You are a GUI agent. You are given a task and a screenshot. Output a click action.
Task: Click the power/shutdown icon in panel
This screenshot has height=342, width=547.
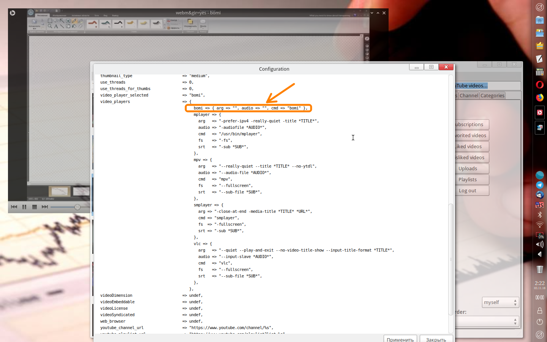pyautogui.click(x=540, y=322)
